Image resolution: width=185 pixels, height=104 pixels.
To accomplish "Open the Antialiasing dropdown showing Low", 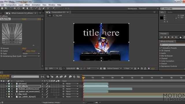I will 31,56.
